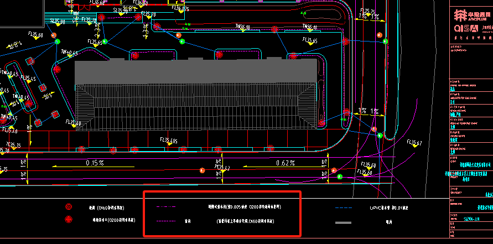Pick the magenta dashed line legend sample
The width and height of the screenshot is (493, 244).
[x=166, y=221]
